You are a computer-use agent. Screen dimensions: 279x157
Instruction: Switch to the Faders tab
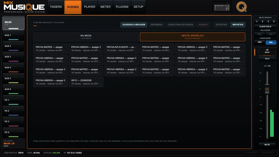(x=56, y=7)
